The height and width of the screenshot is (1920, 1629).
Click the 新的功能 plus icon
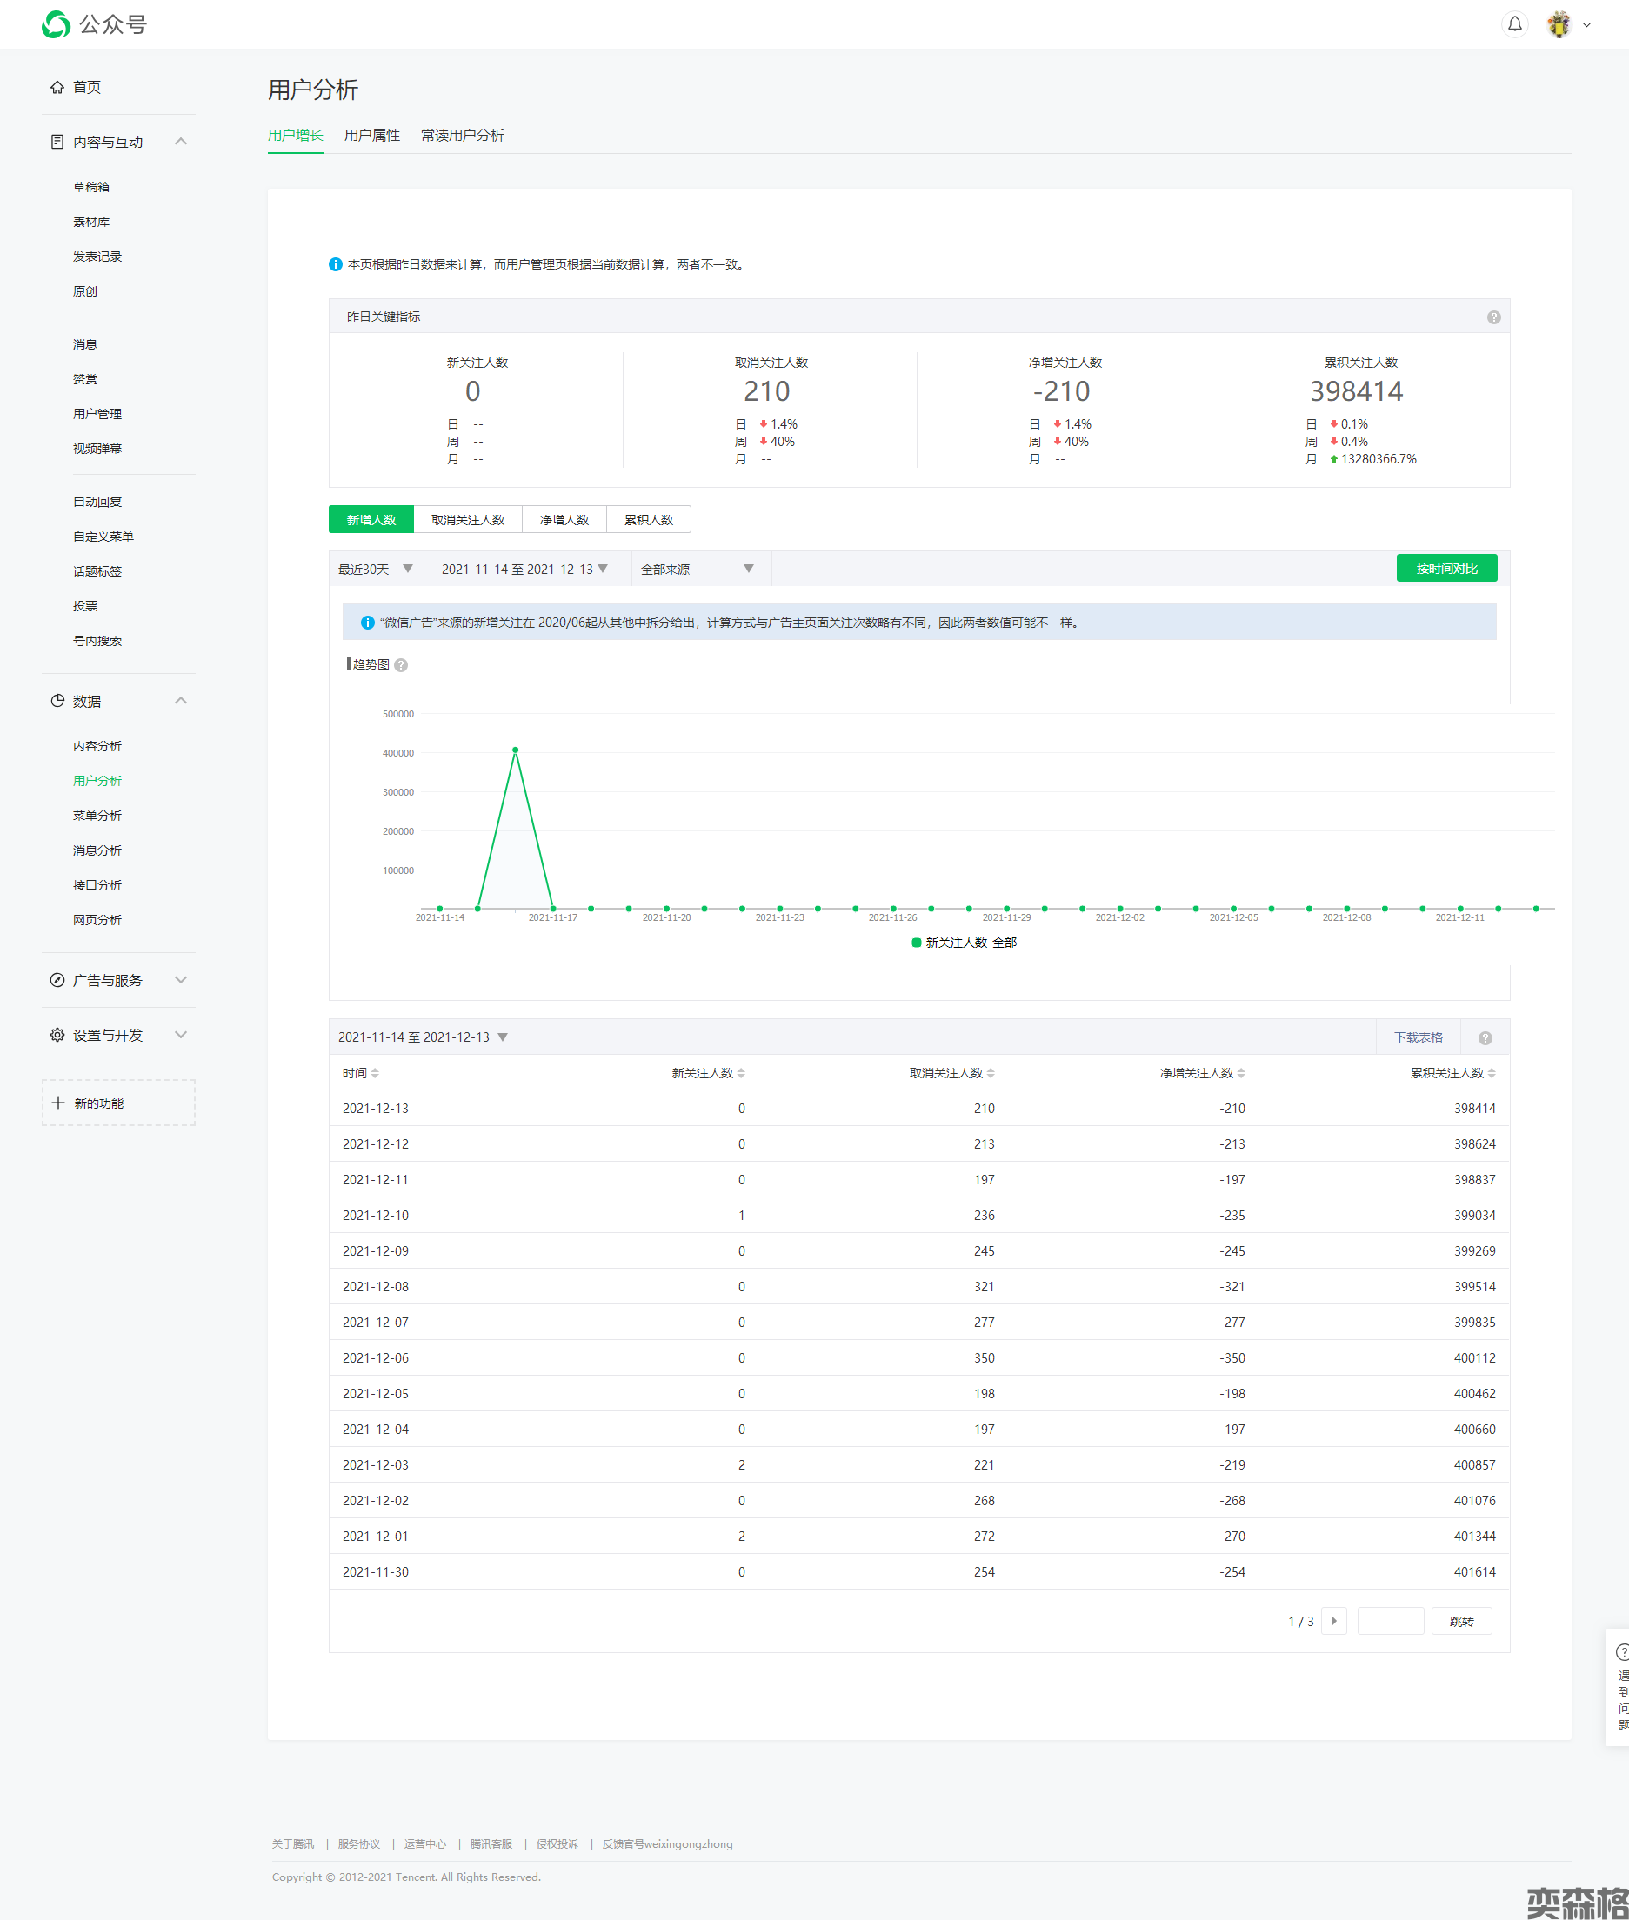click(58, 1103)
